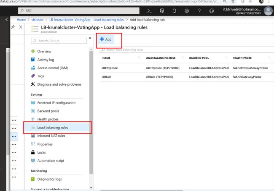Sort by BACKEND POOL column header
The image size is (274, 191).
(x=199, y=58)
